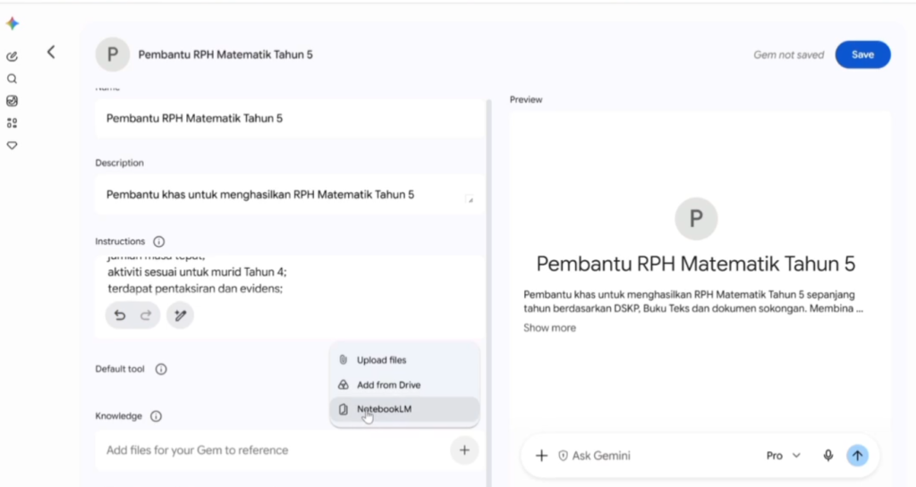Click the line 'aktiviti sesuai untuk murid Tahun 4;'
The width and height of the screenshot is (916, 487).
click(197, 273)
